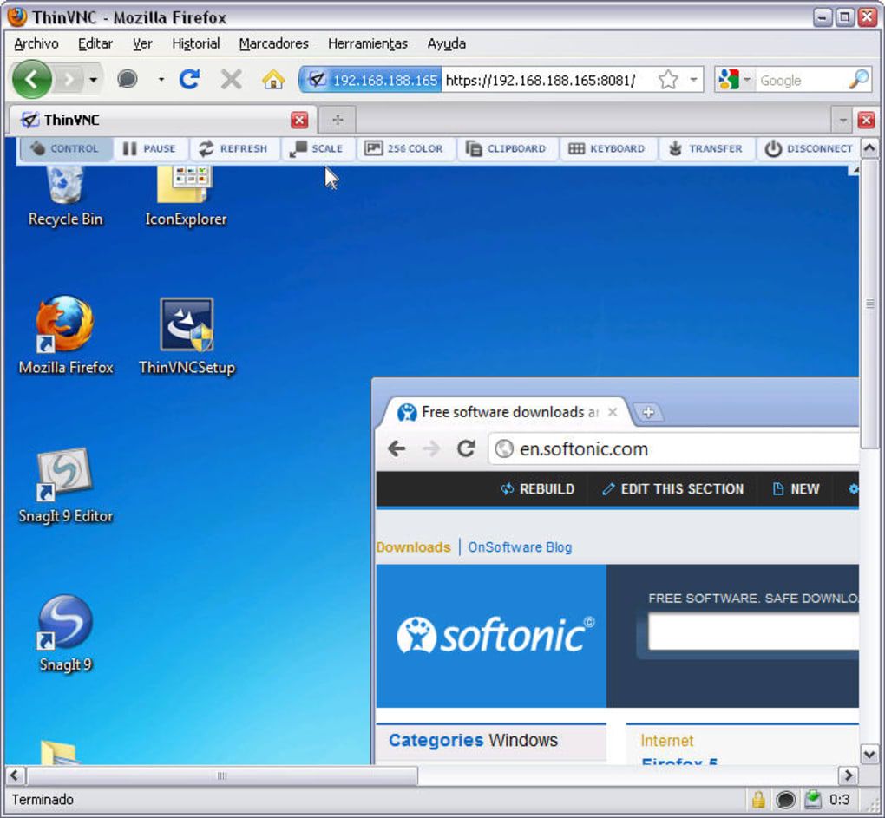The image size is (885, 818).
Task: Select the SnagIt 9 Editor shortcut
Action: 65,486
